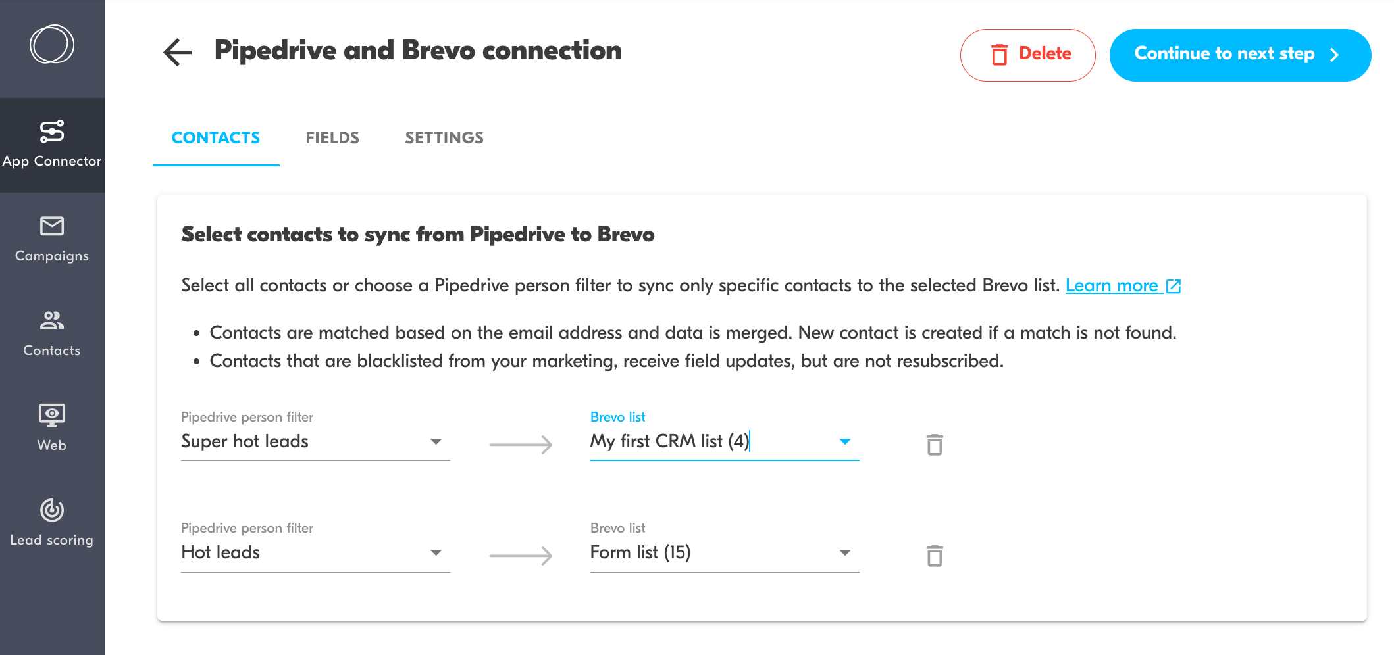Open the My first CRM list dropdown
1394x655 pixels.
click(845, 441)
